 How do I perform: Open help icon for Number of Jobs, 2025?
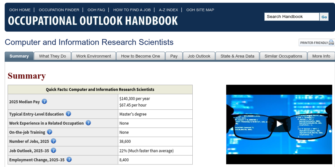coord(53,141)
